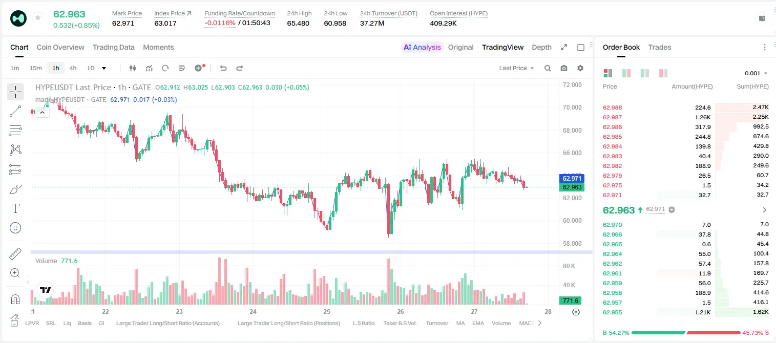Open chart settings gear icon

point(580,68)
